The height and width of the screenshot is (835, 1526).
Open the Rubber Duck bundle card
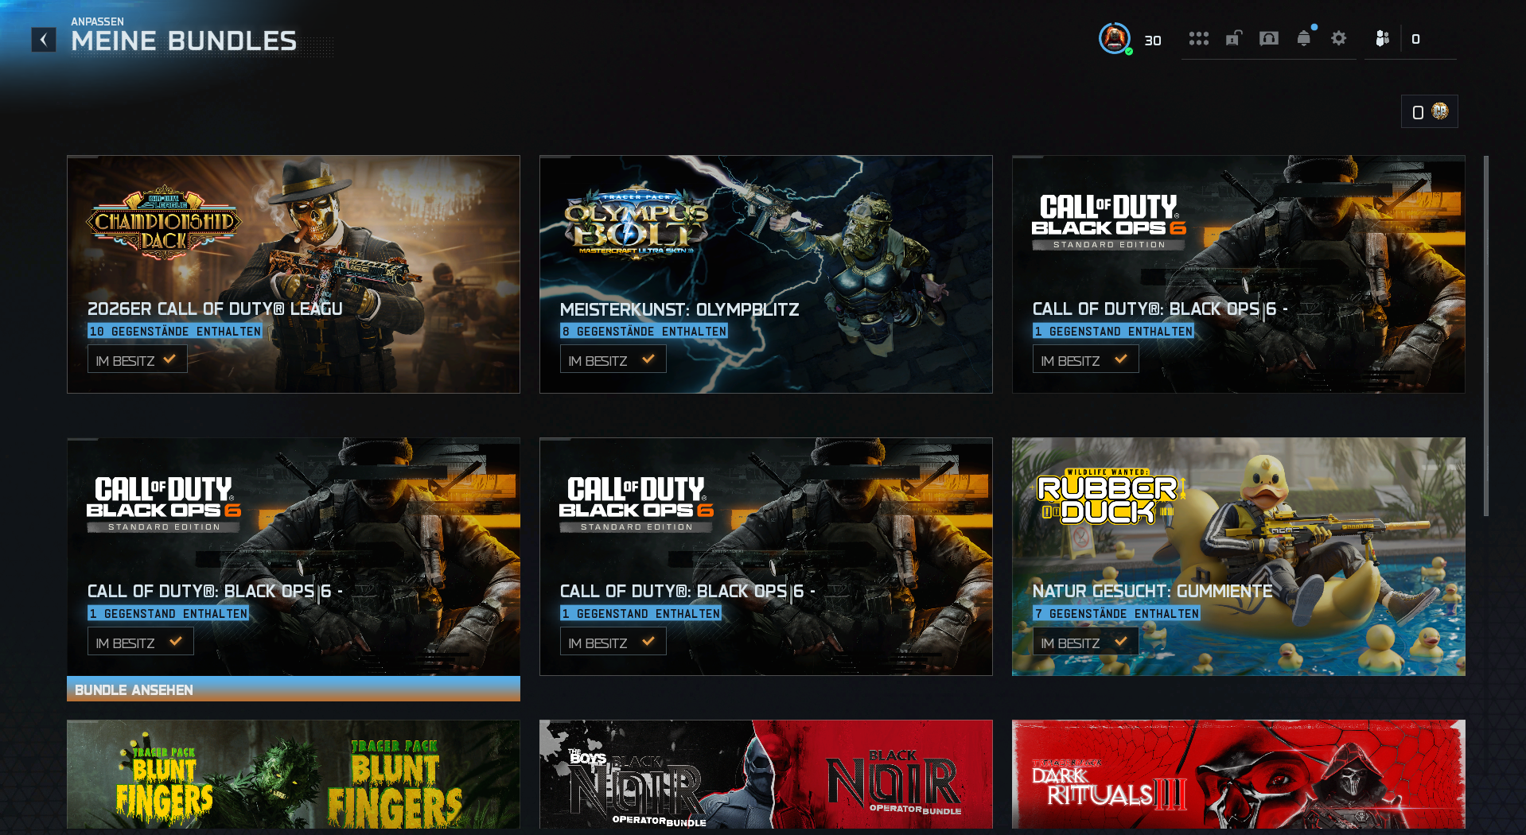(x=1239, y=557)
